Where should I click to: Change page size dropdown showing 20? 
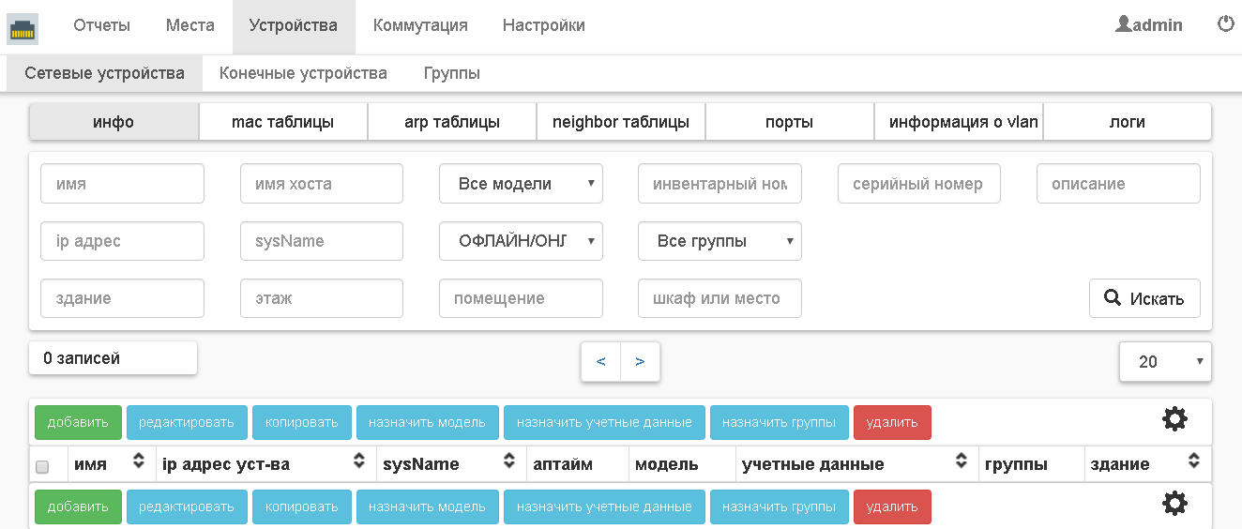(x=1164, y=361)
